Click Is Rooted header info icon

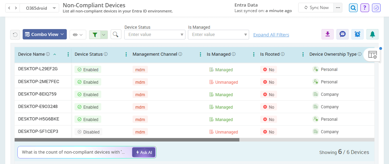(283, 54)
